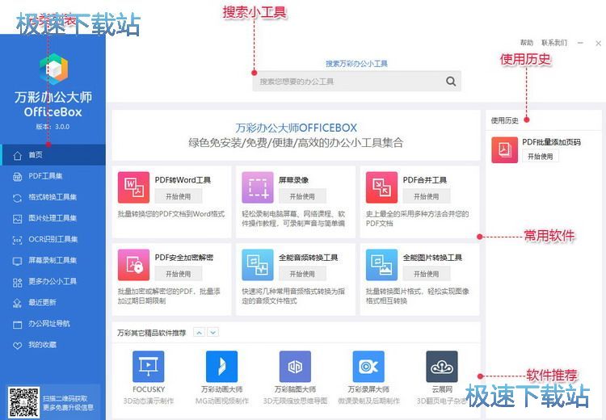The height and width of the screenshot is (420, 606).
Task: Open the OCR识别工具集 menu item
Action: 53,240
